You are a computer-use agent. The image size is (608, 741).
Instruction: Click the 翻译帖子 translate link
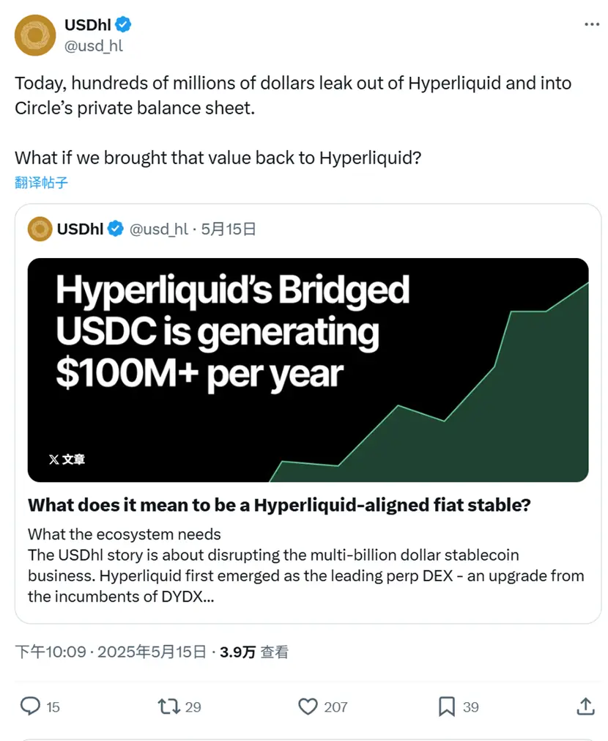pyautogui.click(x=41, y=183)
